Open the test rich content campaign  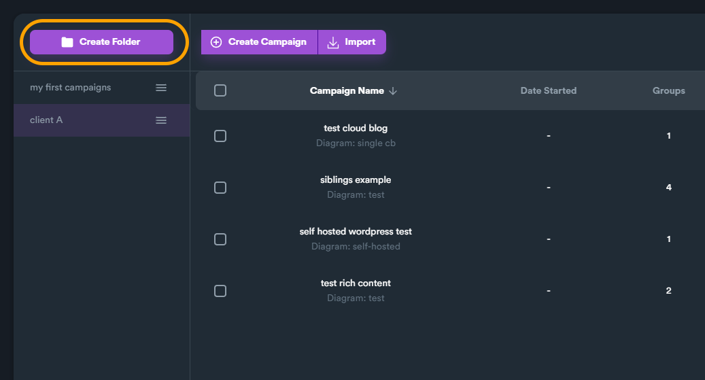pyautogui.click(x=356, y=283)
